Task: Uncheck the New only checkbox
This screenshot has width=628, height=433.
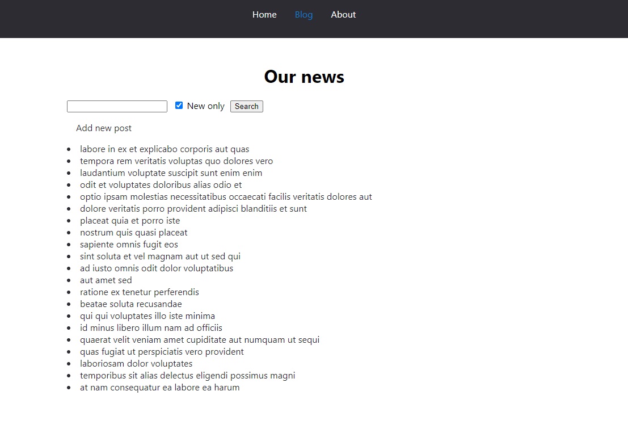Action: tap(179, 106)
